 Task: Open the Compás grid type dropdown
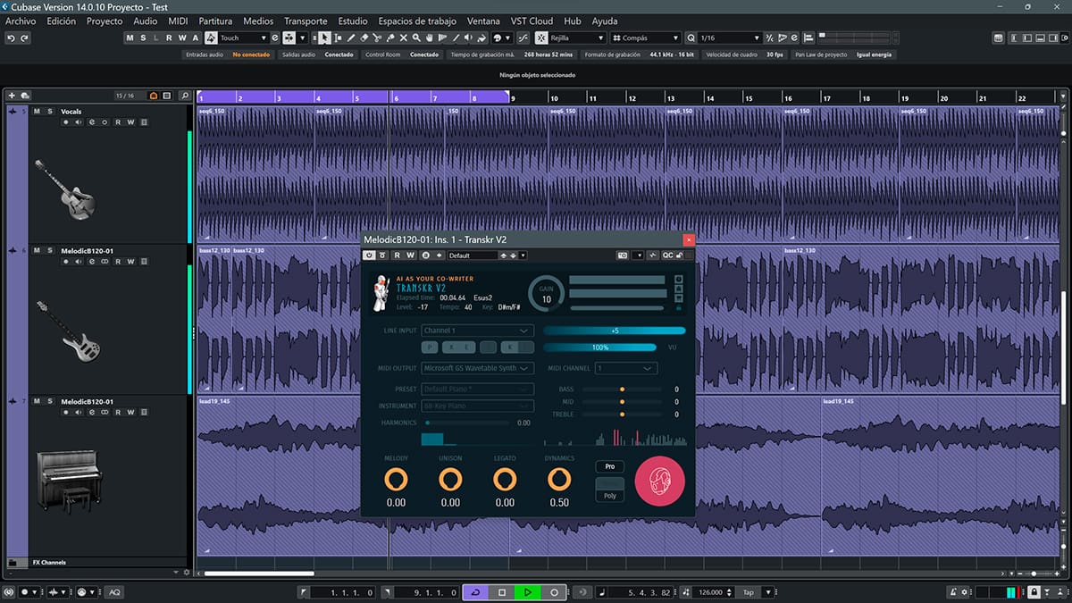pyautogui.click(x=646, y=38)
